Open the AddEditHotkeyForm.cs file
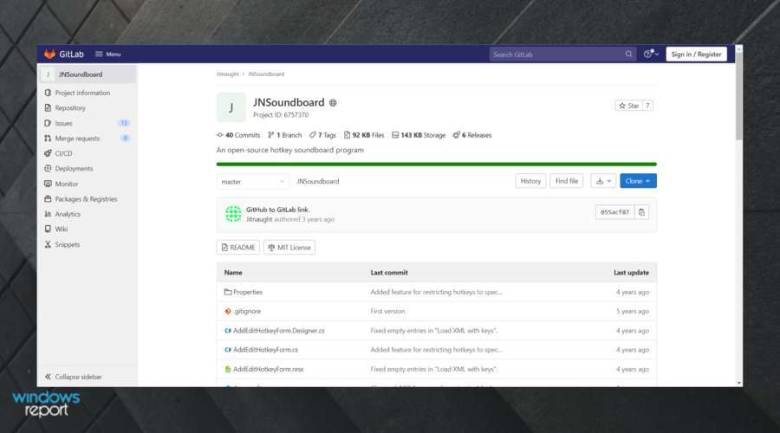780x433 pixels. (x=266, y=350)
